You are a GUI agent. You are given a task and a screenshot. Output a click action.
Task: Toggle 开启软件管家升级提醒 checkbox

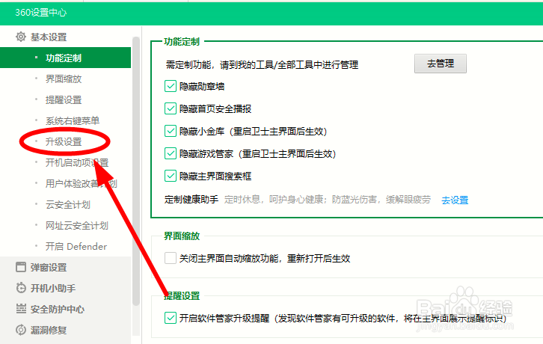tap(171, 318)
